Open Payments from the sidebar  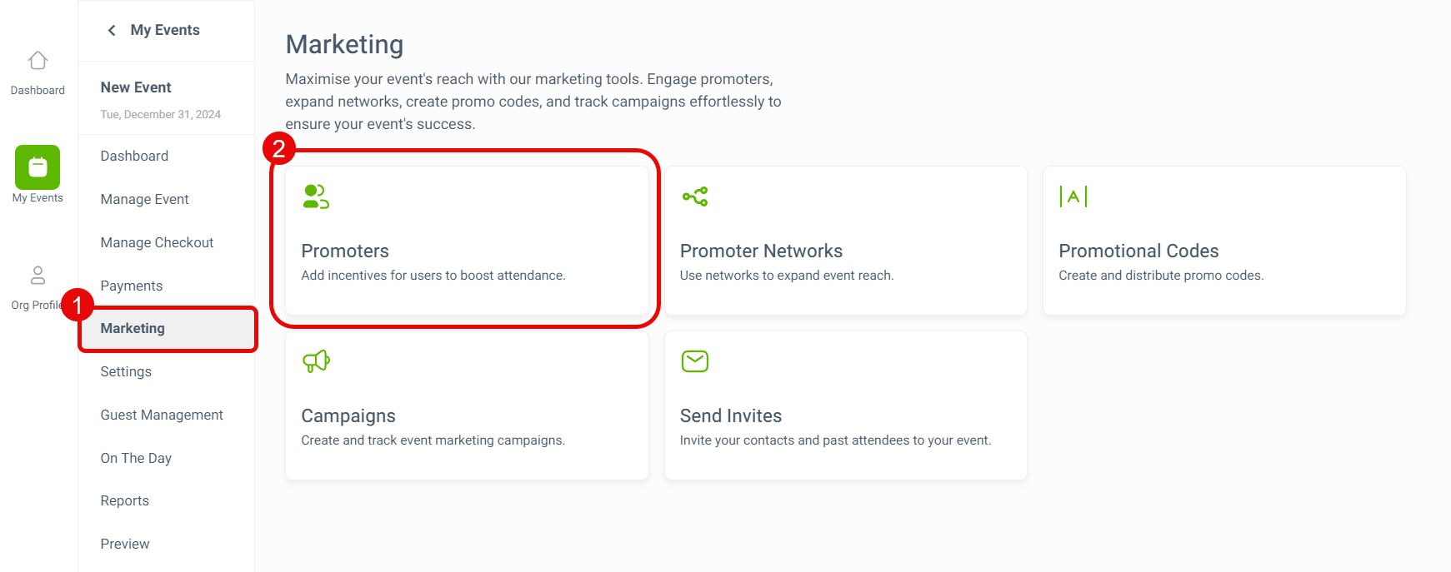[132, 286]
